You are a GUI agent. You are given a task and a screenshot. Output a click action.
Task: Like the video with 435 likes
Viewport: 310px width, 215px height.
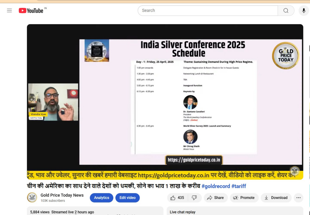click(x=177, y=198)
